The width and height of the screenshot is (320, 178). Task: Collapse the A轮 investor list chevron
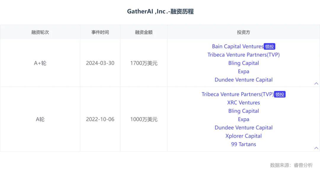point(316,148)
